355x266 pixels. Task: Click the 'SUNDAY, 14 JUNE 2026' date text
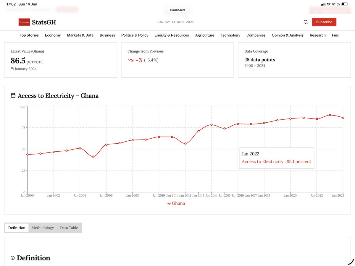tap(175, 22)
